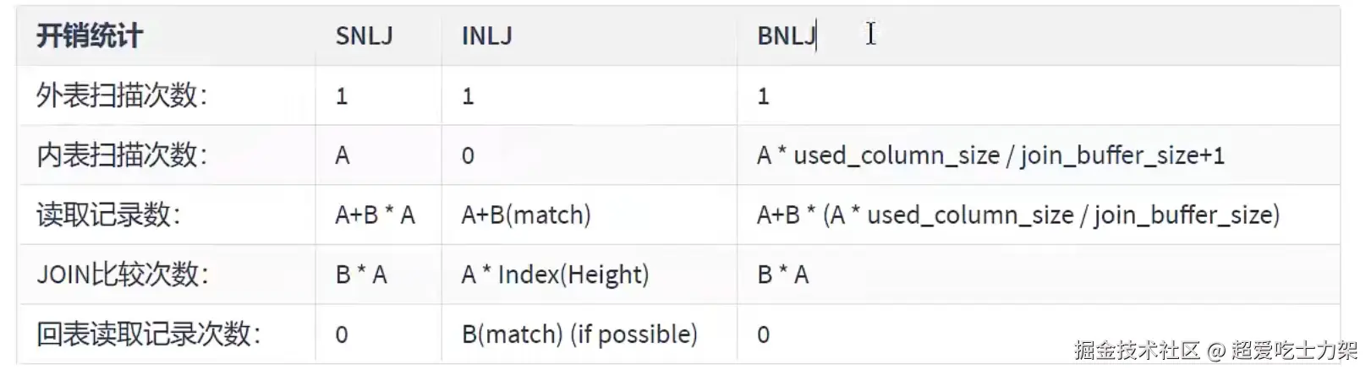Screen dimensions: 1371x375
Task: Click the BNLJ column header text
Action: point(786,36)
